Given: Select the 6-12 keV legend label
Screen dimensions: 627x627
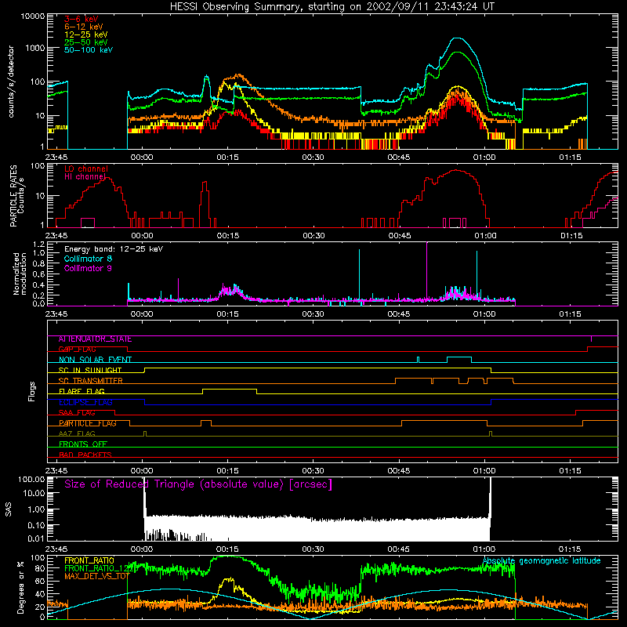Looking at the screenshot, I should [83, 27].
